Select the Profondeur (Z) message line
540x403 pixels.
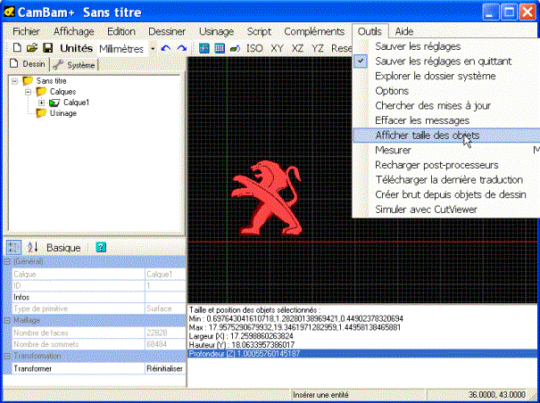pos(362,354)
